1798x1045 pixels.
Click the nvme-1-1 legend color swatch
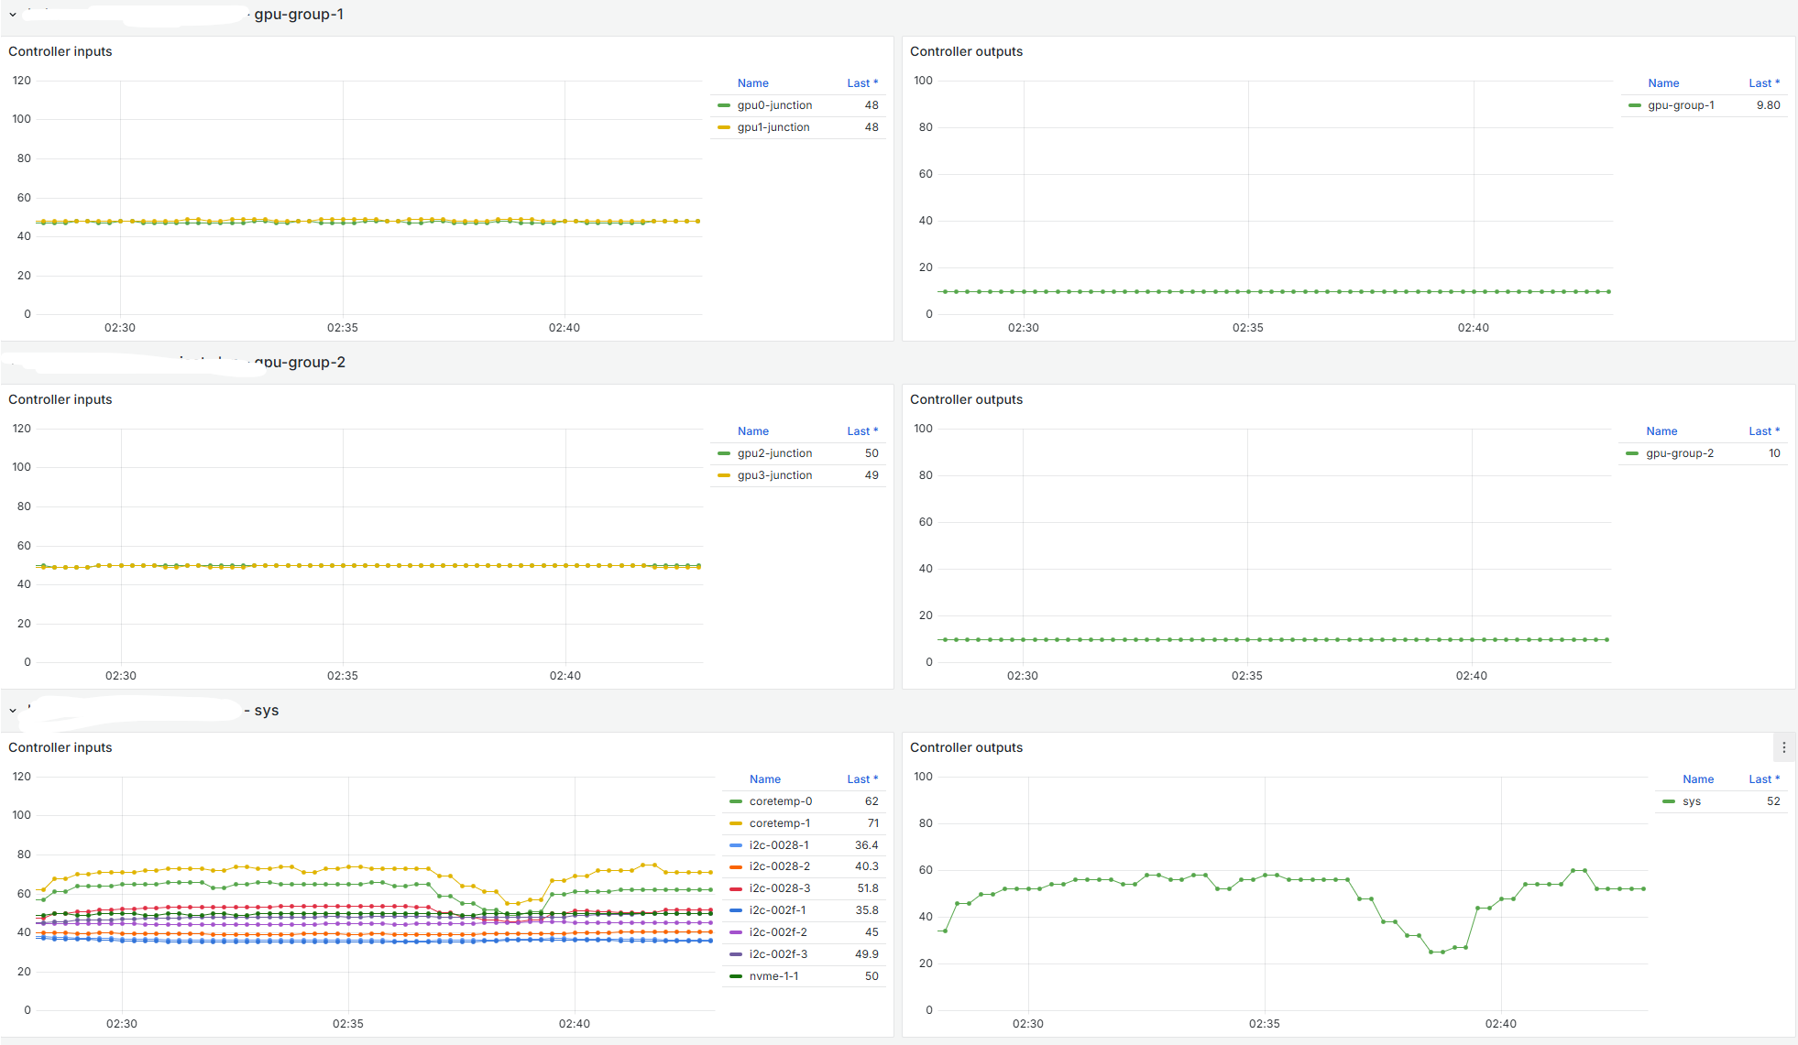tap(736, 976)
